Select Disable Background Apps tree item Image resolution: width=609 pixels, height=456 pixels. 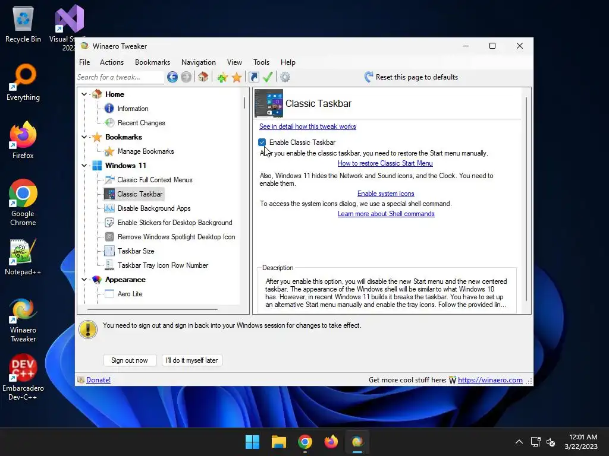(154, 208)
